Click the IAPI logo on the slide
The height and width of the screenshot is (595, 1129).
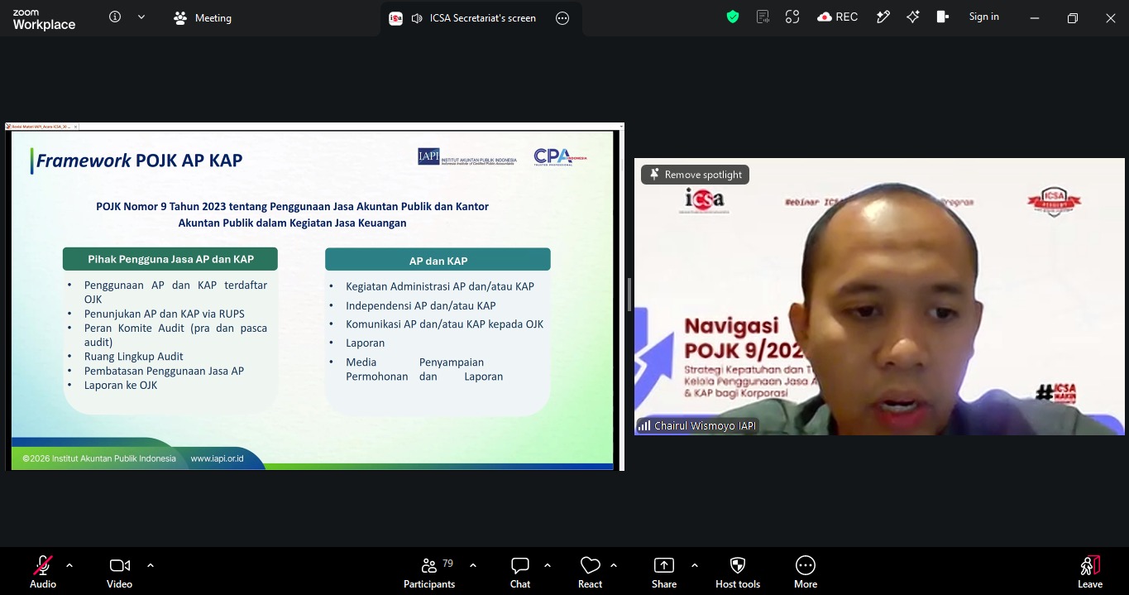tap(467, 157)
